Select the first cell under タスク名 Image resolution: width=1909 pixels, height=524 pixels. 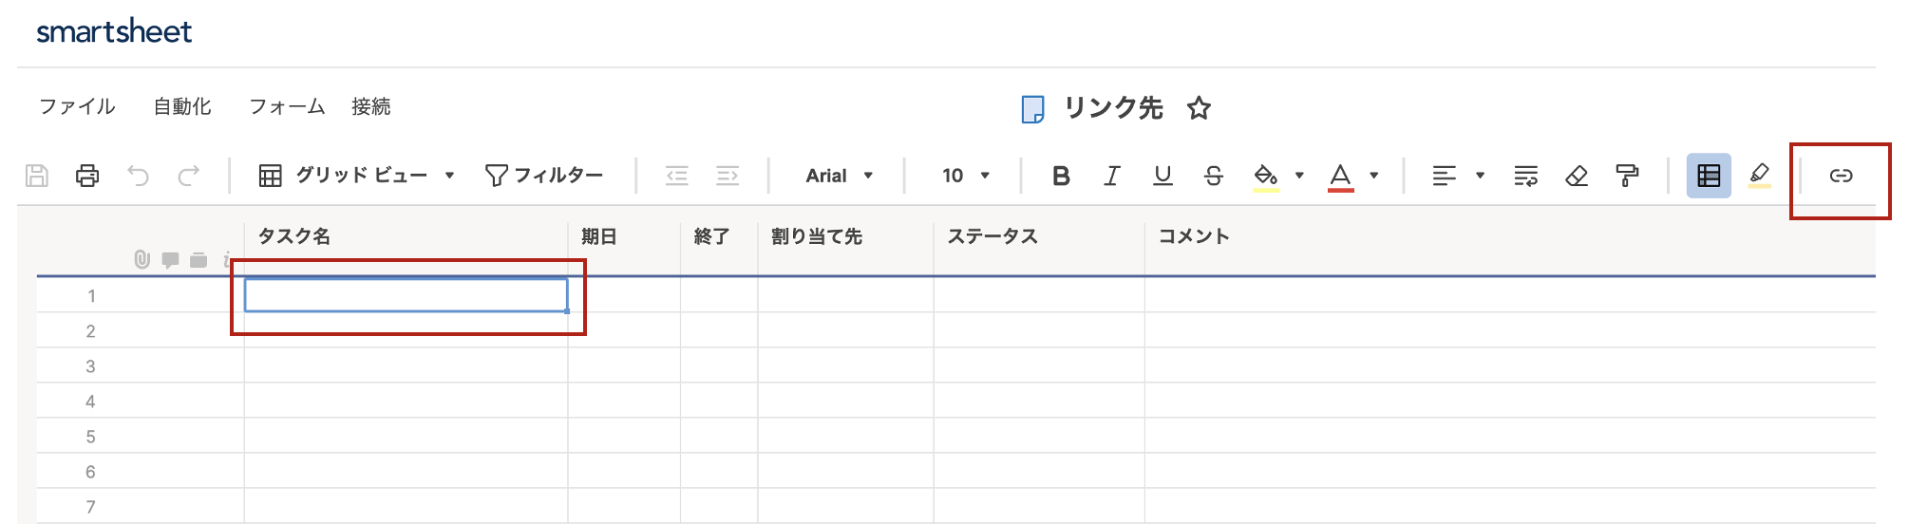(406, 295)
